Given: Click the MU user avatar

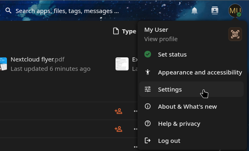Looking at the screenshot, I should coord(235,11).
